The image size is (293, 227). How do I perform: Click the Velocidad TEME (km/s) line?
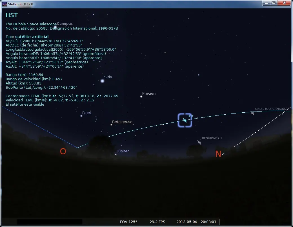click(x=50, y=100)
